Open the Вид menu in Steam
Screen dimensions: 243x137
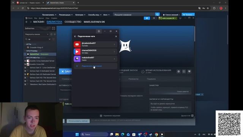click(x=36, y=18)
